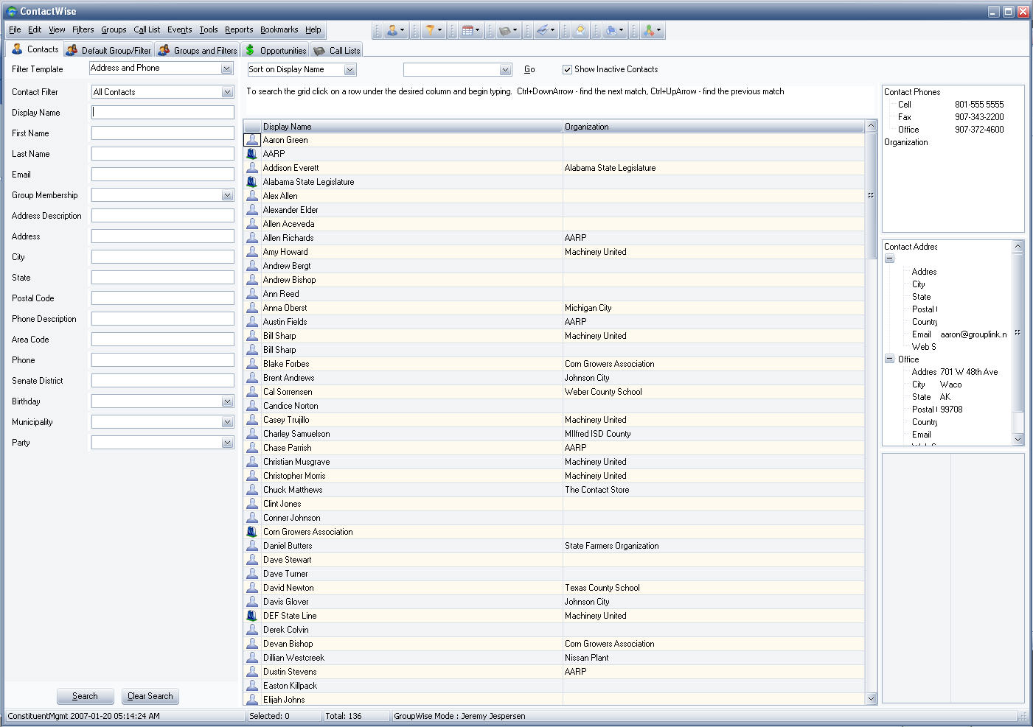Select the Dillian Westcreek contact row
This screenshot has width=1033, height=727.
pos(554,658)
